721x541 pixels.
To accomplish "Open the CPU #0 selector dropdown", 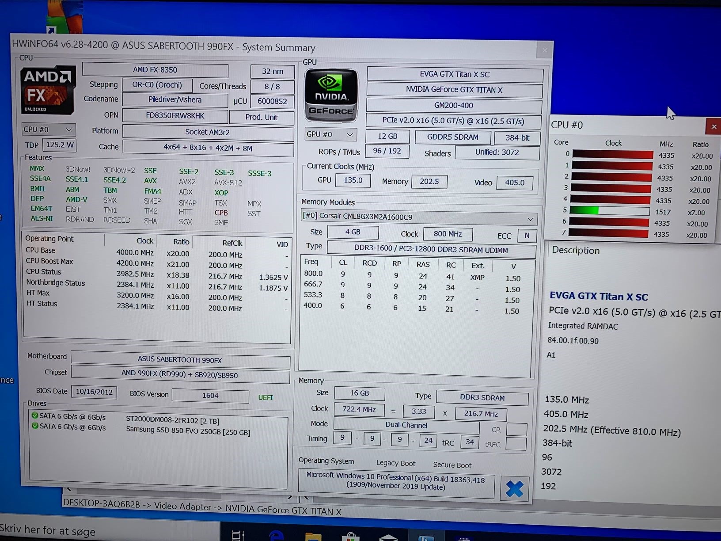I will 48,130.
